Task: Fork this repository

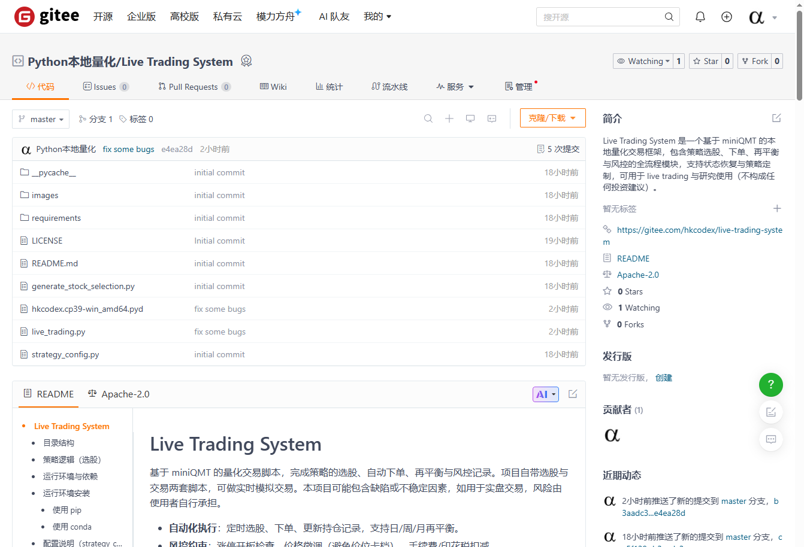Action: coord(754,61)
